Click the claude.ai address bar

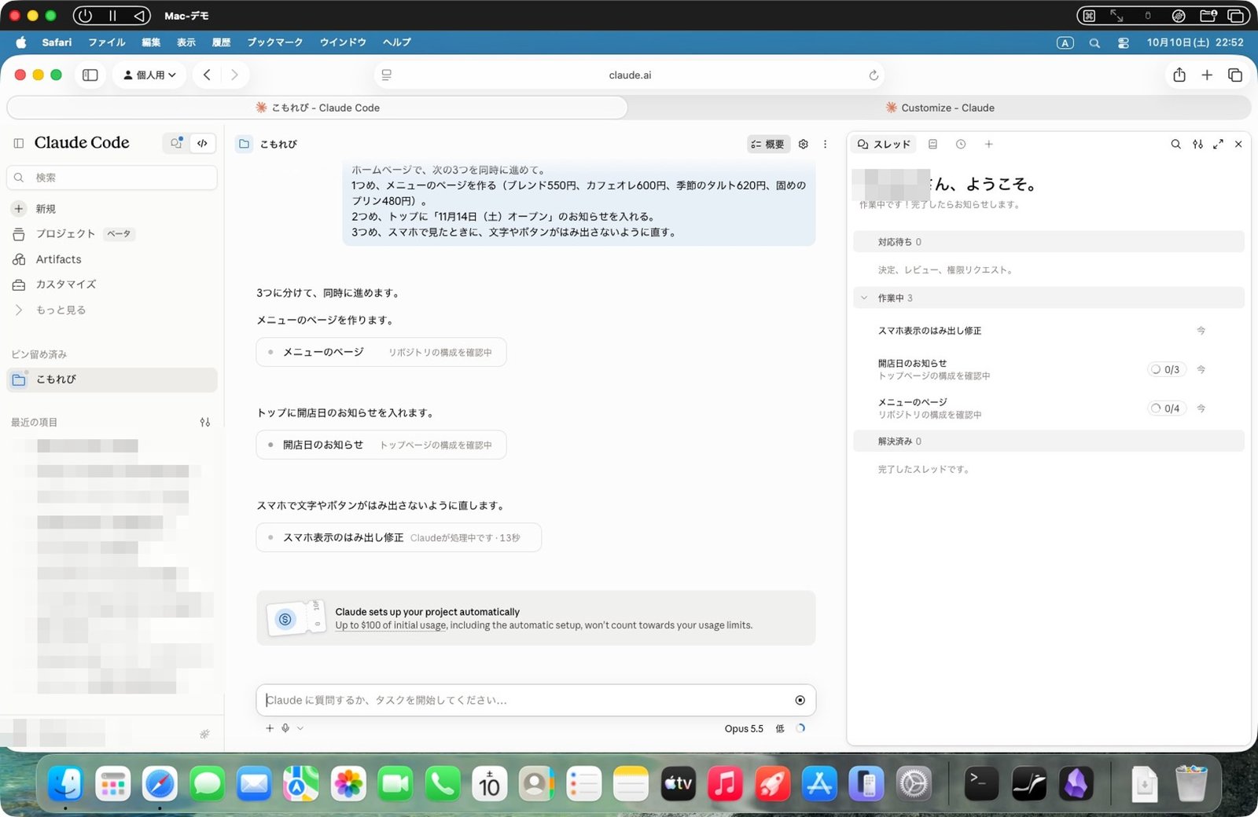[630, 75]
